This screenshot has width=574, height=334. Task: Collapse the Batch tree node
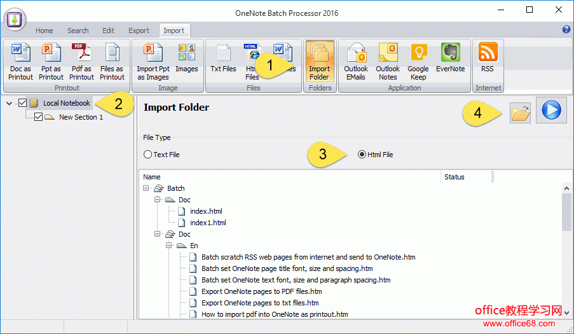tap(146, 188)
